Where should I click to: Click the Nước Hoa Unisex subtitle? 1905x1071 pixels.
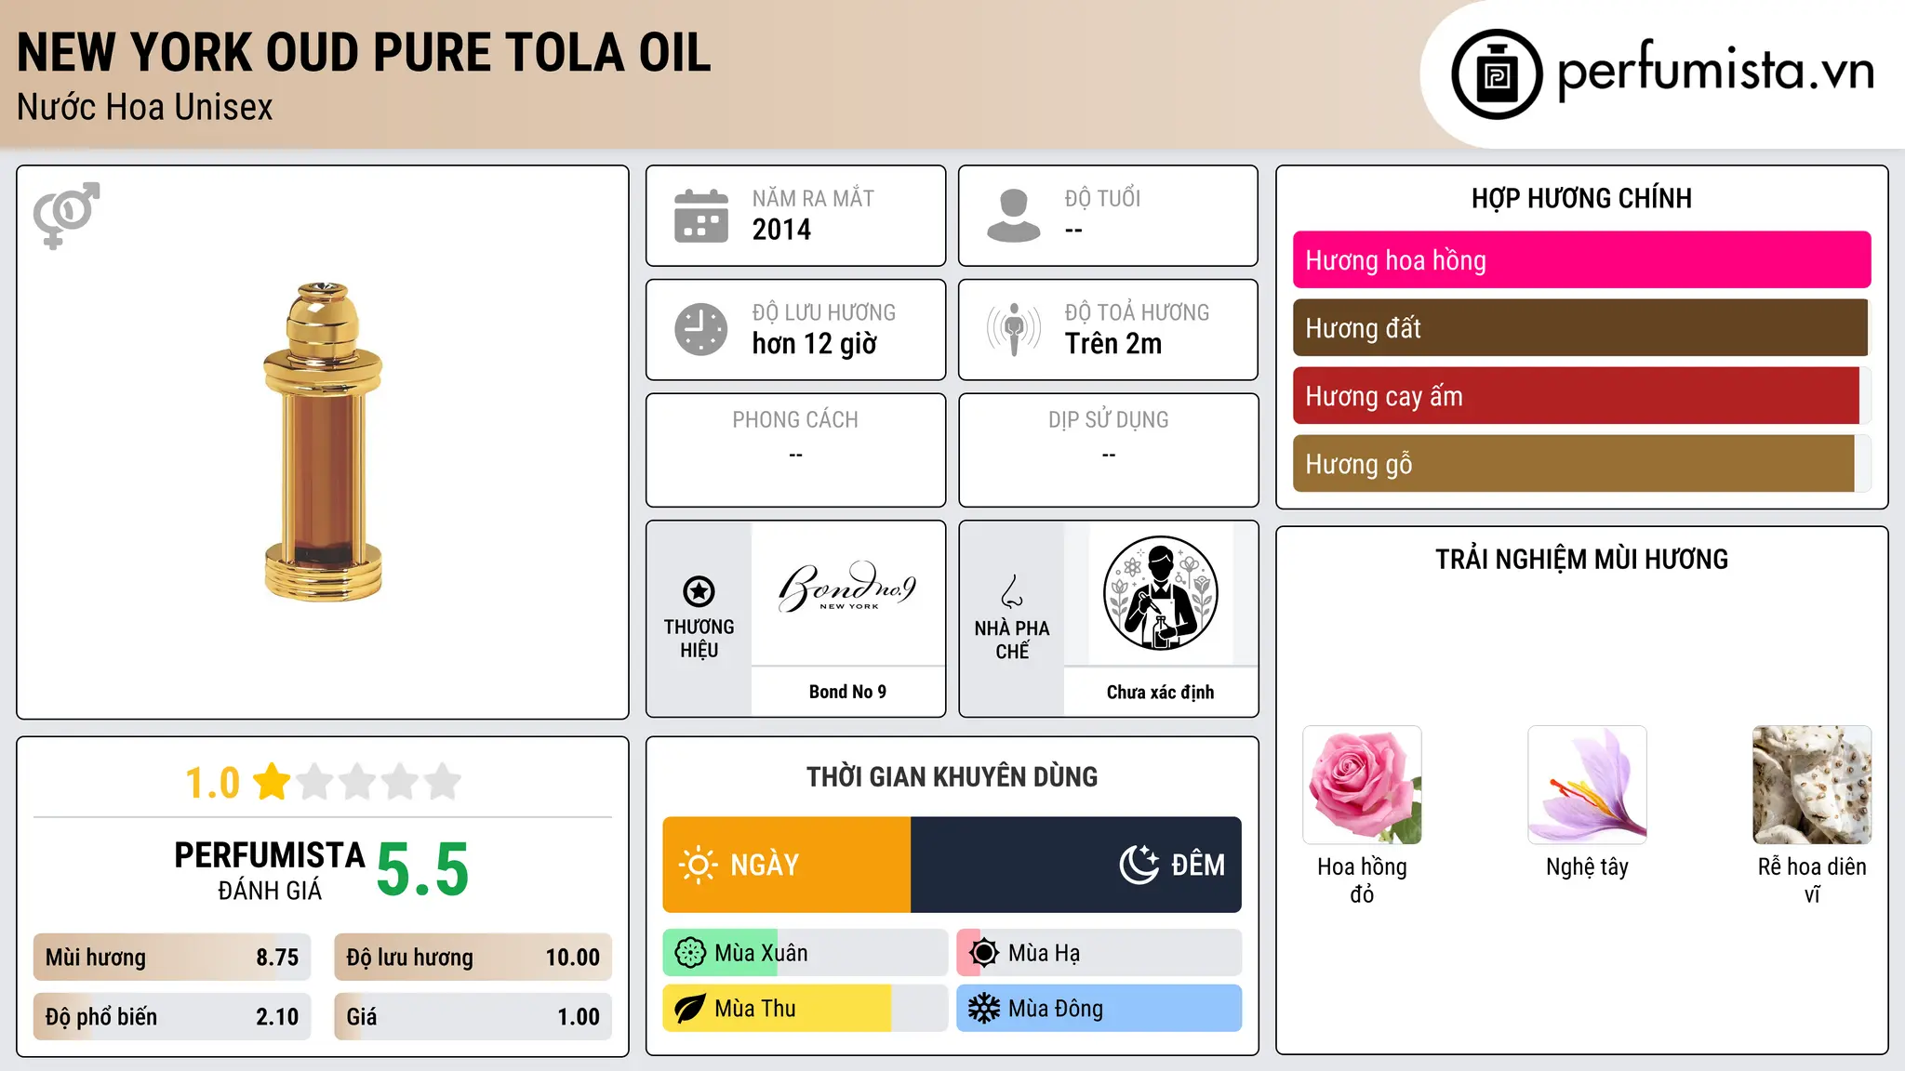point(145,107)
